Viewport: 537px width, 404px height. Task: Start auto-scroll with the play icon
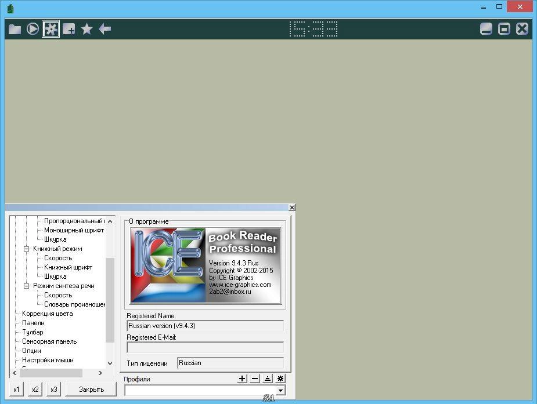coord(33,29)
